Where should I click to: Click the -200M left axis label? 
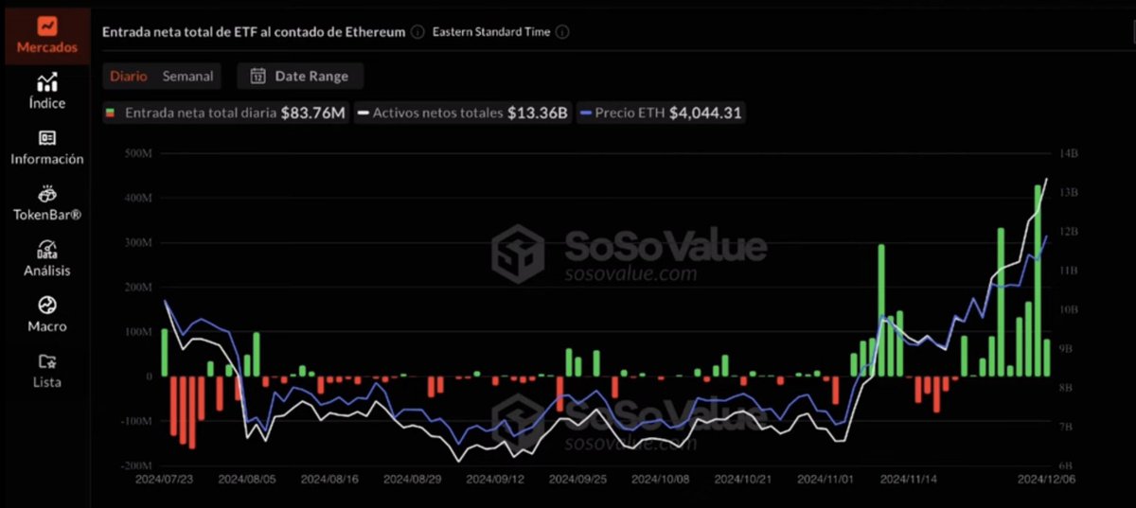(137, 466)
